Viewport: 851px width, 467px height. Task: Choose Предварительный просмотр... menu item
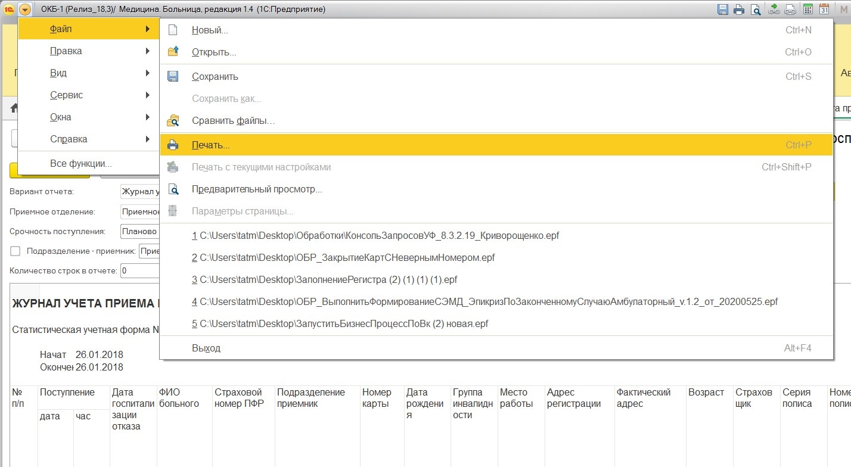coord(256,189)
